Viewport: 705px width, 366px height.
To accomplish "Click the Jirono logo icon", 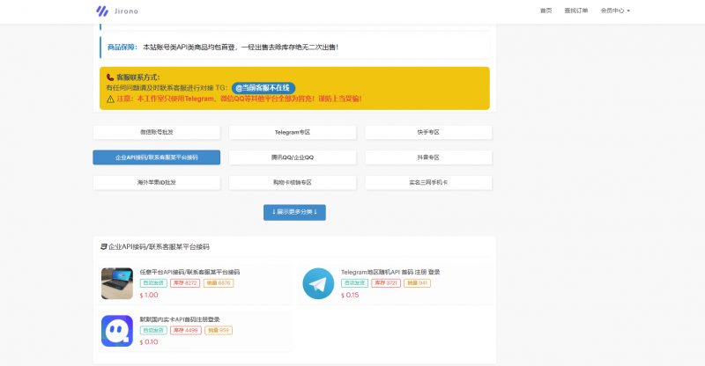I will [102, 11].
